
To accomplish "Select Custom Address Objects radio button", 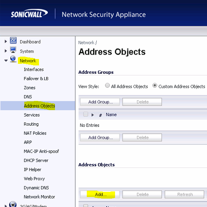I will 155,85.
